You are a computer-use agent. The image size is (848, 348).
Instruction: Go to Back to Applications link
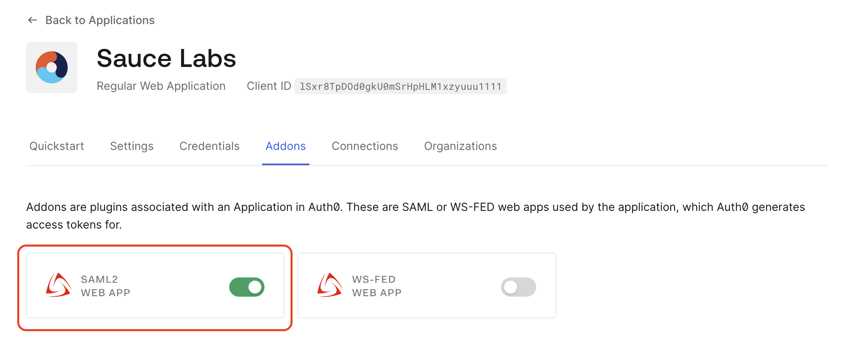[100, 20]
